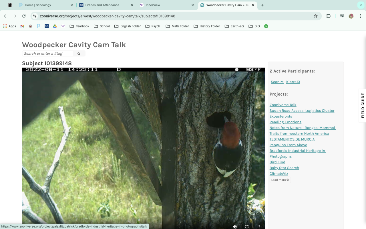Open the Earth-sci bookmarks folder
Image resolution: width=366 pixels, height=229 pixels.
point(234,26)
